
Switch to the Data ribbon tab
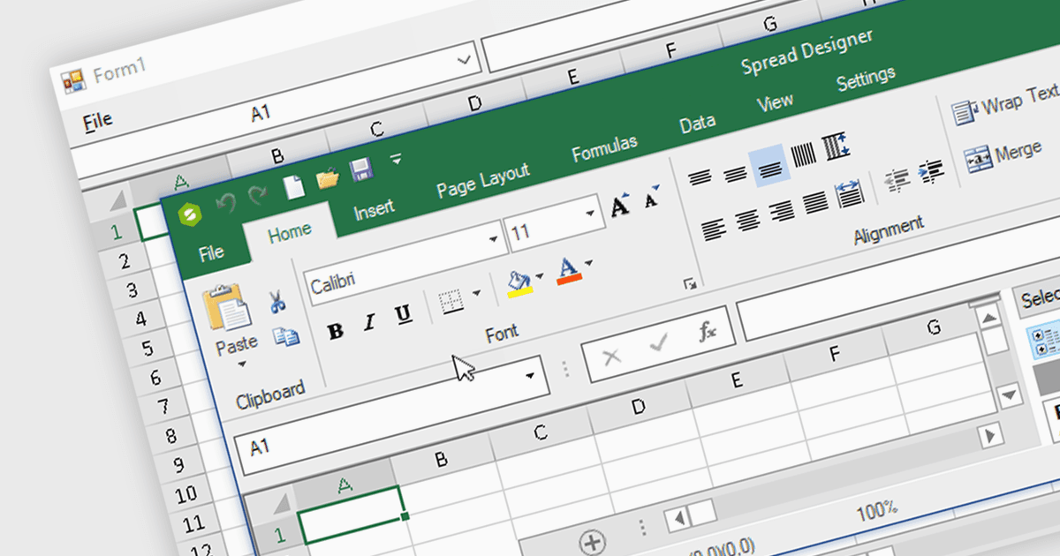698,124
